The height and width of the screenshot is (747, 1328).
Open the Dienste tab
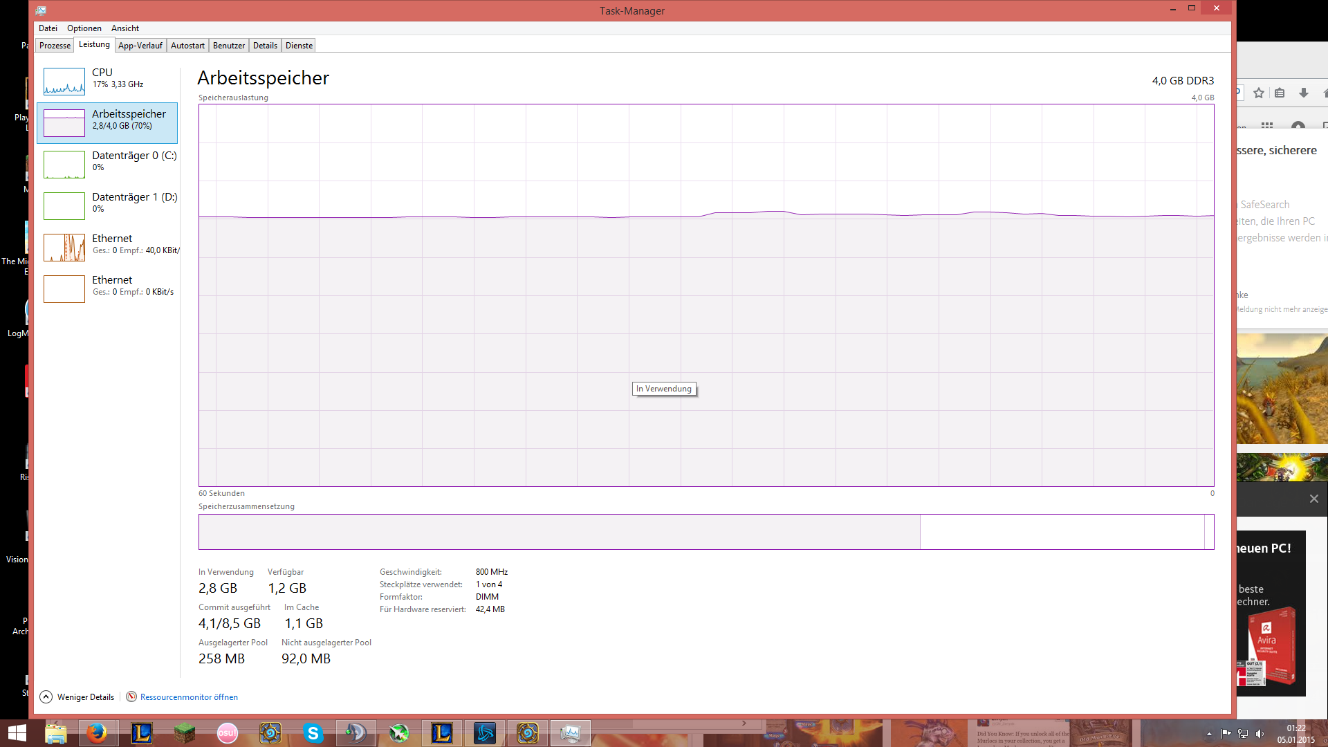[299, 46]
